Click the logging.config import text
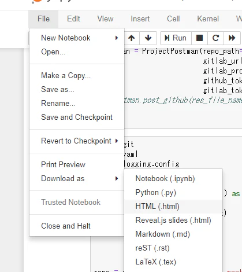The image size is (242, 272). pos(152,164)
